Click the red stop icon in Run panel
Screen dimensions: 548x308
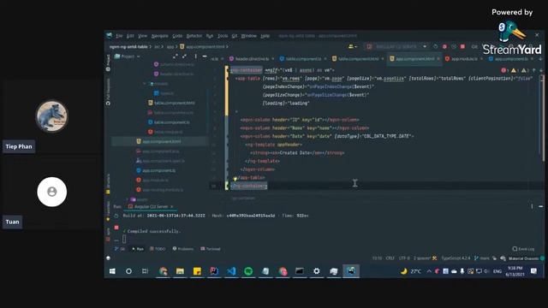point(116,228)
